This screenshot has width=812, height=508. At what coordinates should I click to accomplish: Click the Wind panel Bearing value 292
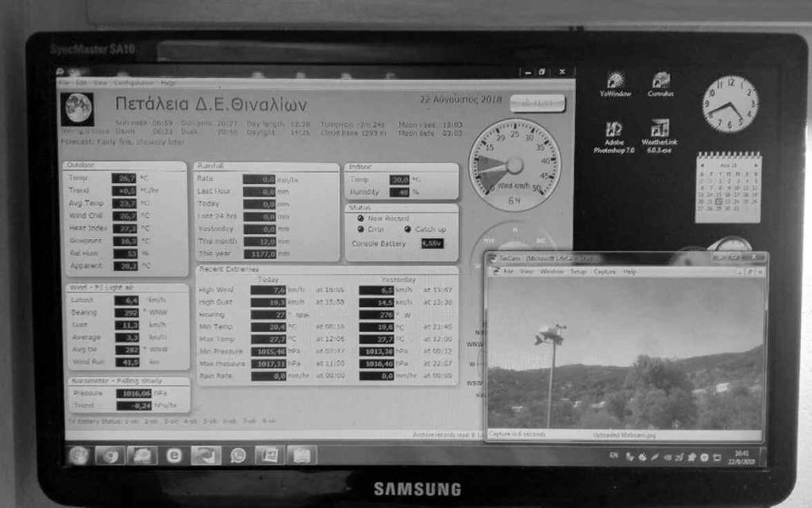pyautogui.click(x=126, y=313)
